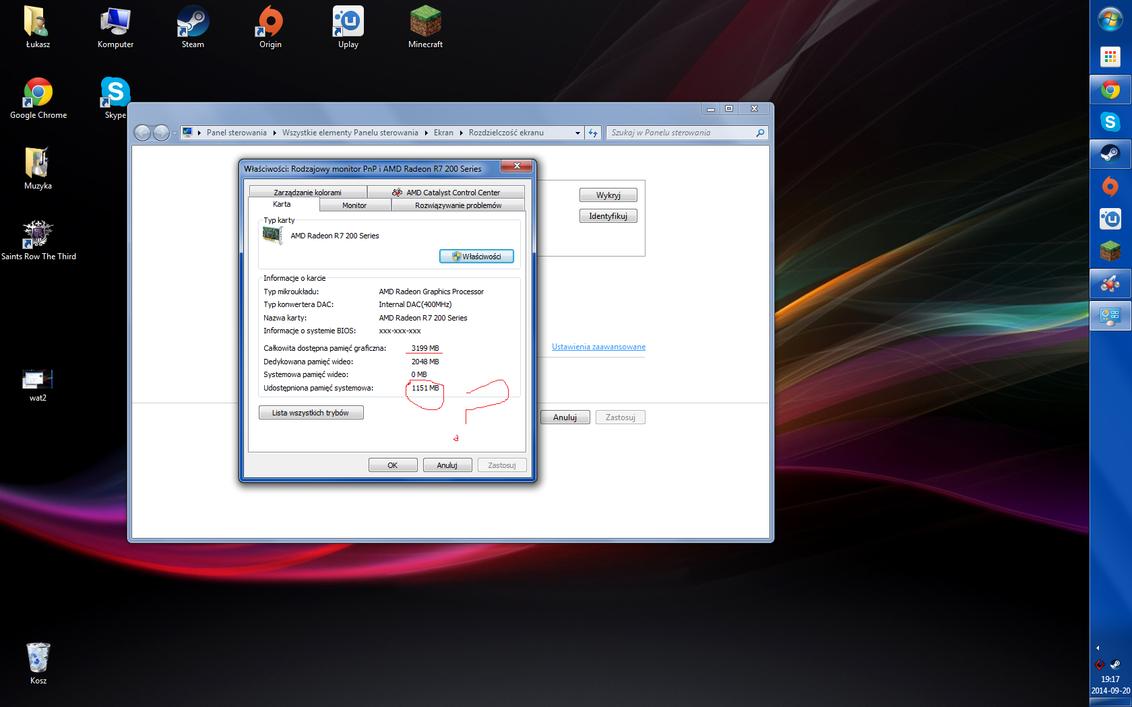Open the Windows Start menu orb
Screen dimensions: 1132x707
(1110, 20)
